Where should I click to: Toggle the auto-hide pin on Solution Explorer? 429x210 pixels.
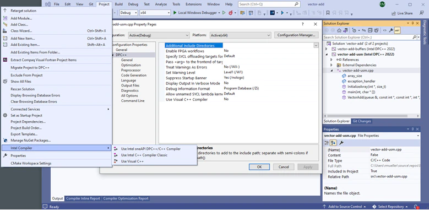pyautogui.click(x=412, y=24)
